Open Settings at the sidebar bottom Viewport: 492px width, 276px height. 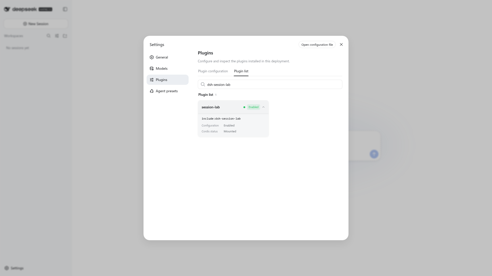point(14,268)
